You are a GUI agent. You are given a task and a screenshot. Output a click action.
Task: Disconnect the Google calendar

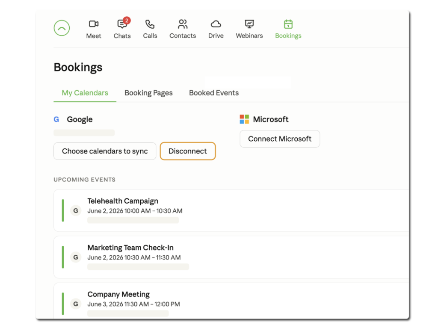pyautogui.click(x=188, y=151)
